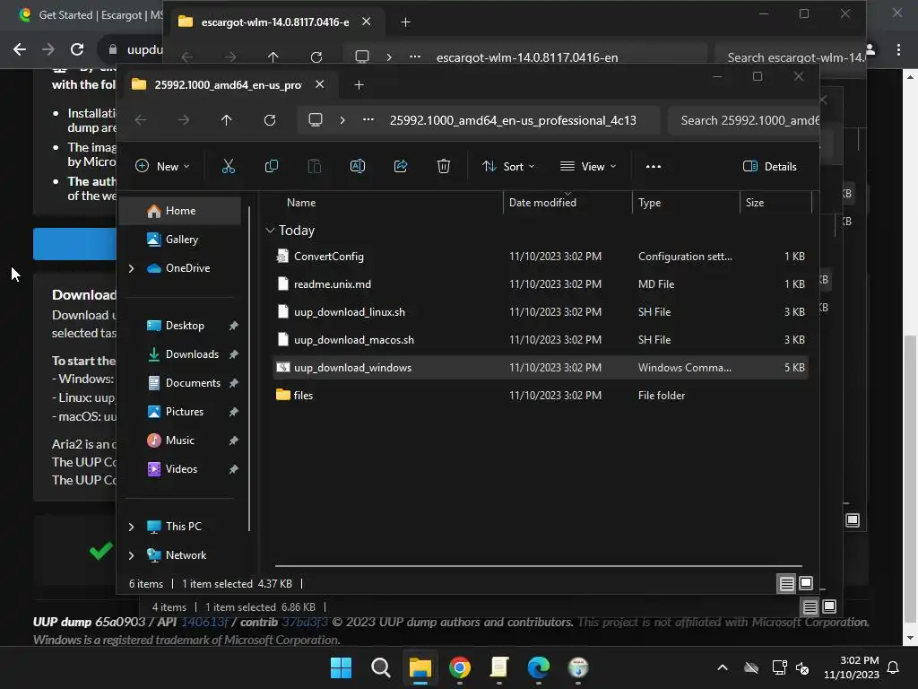Screen dimensions: 918x689
Task: Click the Paste clipboard icon
Action: point(315,166)
